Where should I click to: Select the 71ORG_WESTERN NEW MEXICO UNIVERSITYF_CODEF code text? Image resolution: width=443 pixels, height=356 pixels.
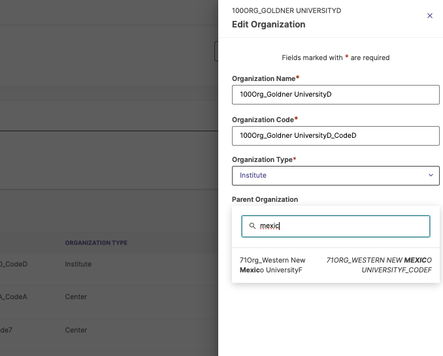pyautogui.click(x=379, y=265)
